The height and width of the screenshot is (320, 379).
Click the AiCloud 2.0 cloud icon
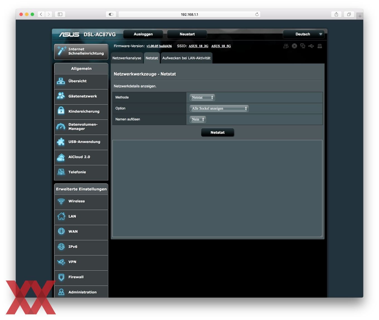point(61,157)
